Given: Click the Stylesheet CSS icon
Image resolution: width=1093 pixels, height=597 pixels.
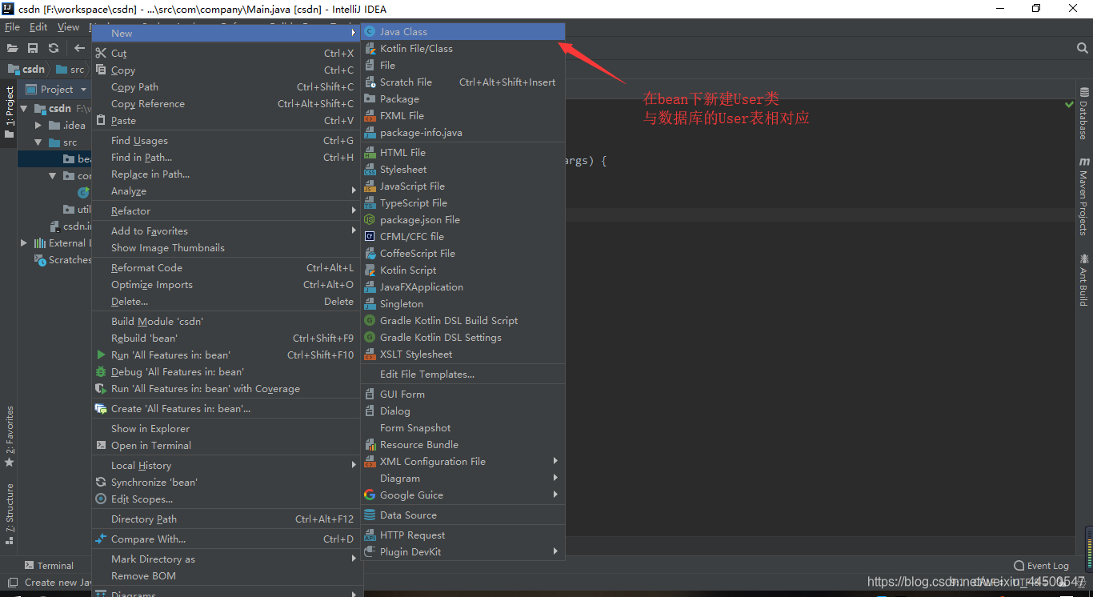Looking at the screenshot, I should point(370,169).
